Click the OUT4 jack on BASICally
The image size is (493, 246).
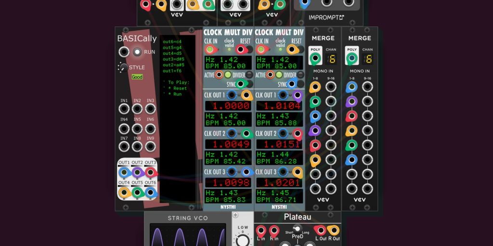[124, 192]
